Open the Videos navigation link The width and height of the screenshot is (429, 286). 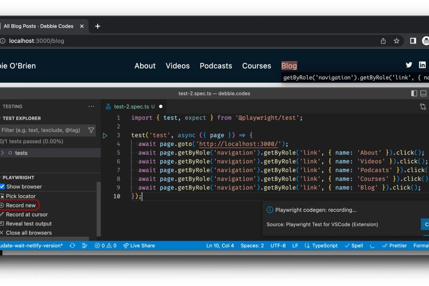coord(178,66)
